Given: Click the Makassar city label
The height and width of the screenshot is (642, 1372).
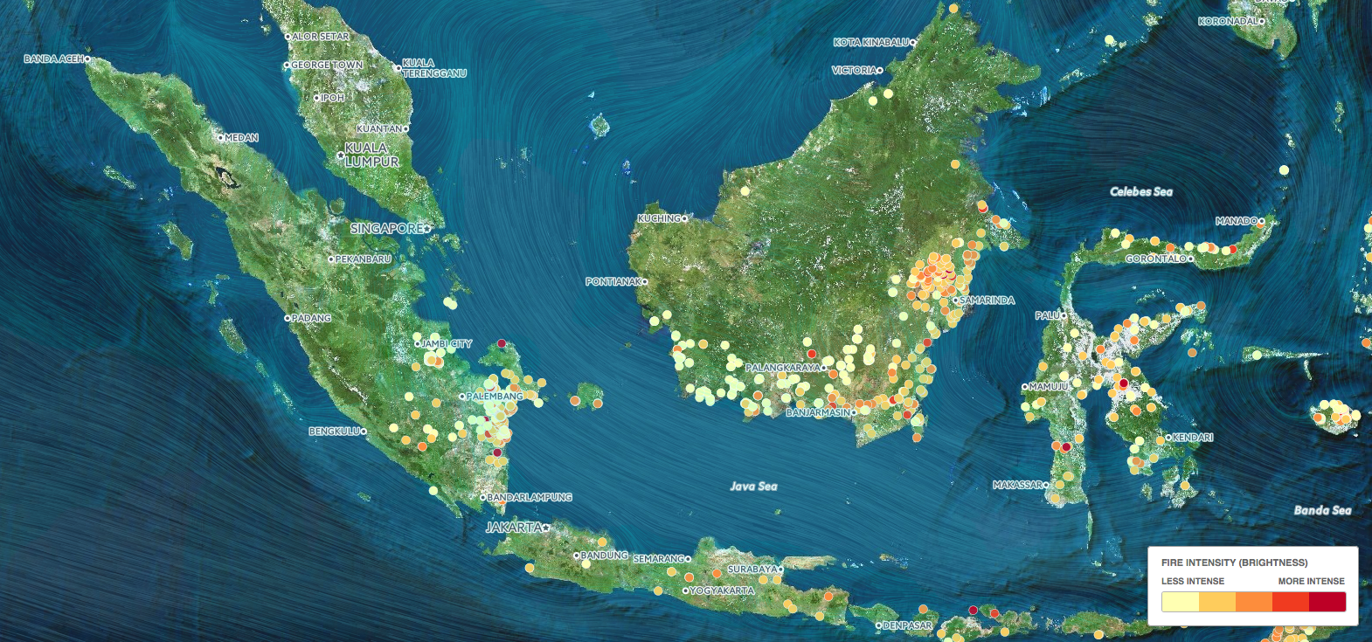Looking at the screenshot, I should coord(1017,485).
